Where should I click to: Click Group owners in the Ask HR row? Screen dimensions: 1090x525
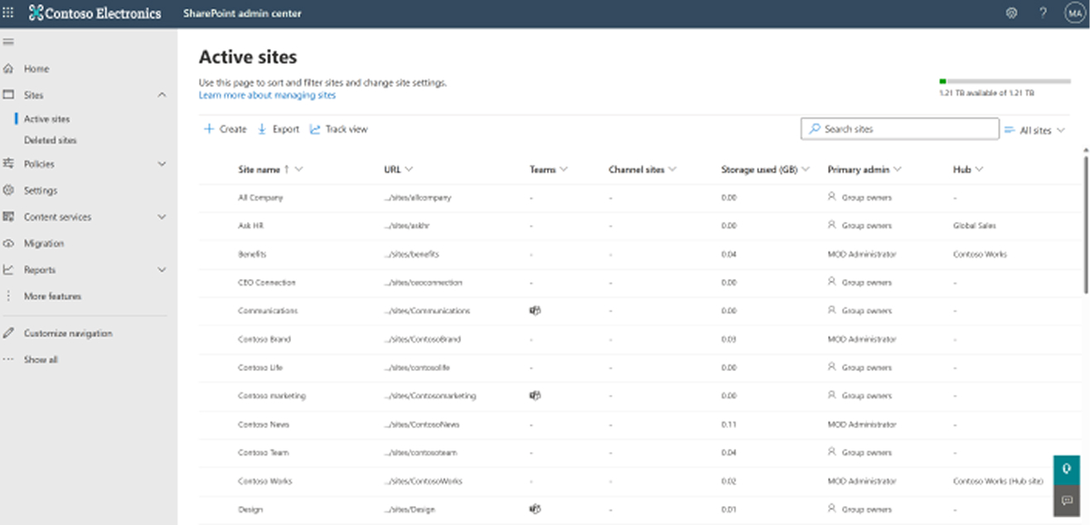tap(866, 226)
